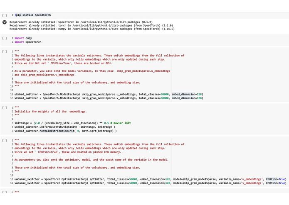Select 'embed_dimension=128' in the uEmbed_switcher line

tap(187, 94)
